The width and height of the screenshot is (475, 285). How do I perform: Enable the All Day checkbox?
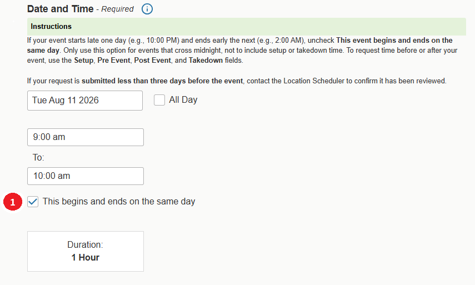click(159, 100)
